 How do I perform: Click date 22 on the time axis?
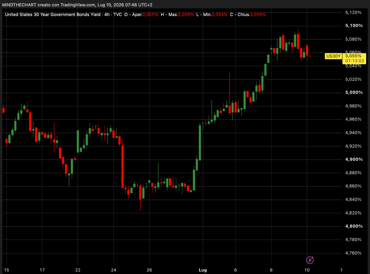point(78,270)
